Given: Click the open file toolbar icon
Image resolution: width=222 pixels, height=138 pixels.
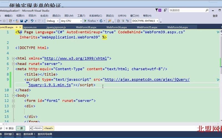Looking at the screenshot, I should pyautogui.click(x=17, y=21).
